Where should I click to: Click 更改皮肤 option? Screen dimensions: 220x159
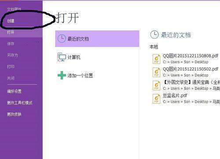click(x=14, y=114)
